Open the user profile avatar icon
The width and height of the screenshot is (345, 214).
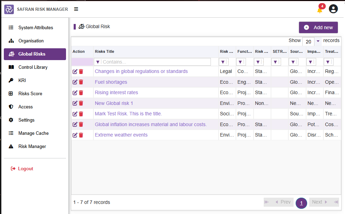coord(333,9)
